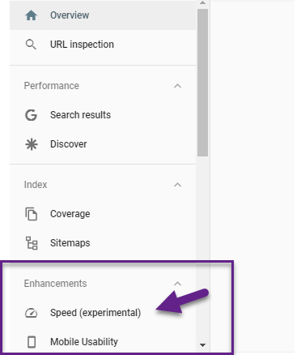Select the Coverage report label
The height and width of the screenshot is (355, 301).
click(70, 214)
